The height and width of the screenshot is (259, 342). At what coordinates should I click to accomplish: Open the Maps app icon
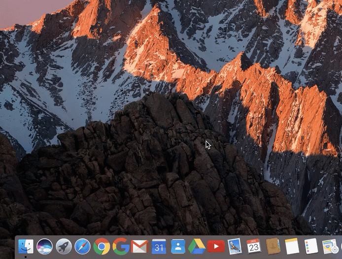(329, 246)
